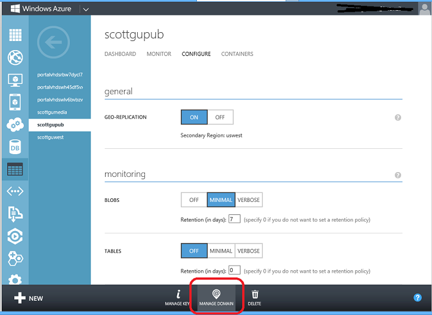Set Blobs monitoring to OFF
This screenshot has width=432, height=315.
click(194, 200)
